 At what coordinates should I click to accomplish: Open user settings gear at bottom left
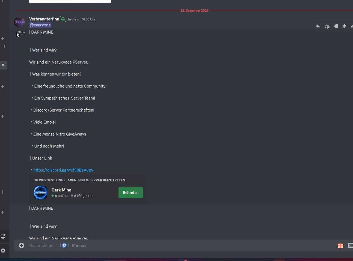pyautogui.click(x=3, y=251)
